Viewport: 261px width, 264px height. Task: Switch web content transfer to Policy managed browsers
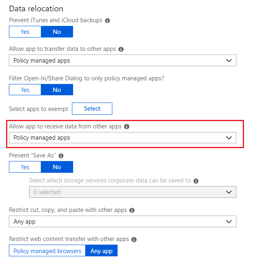(47, 251)
